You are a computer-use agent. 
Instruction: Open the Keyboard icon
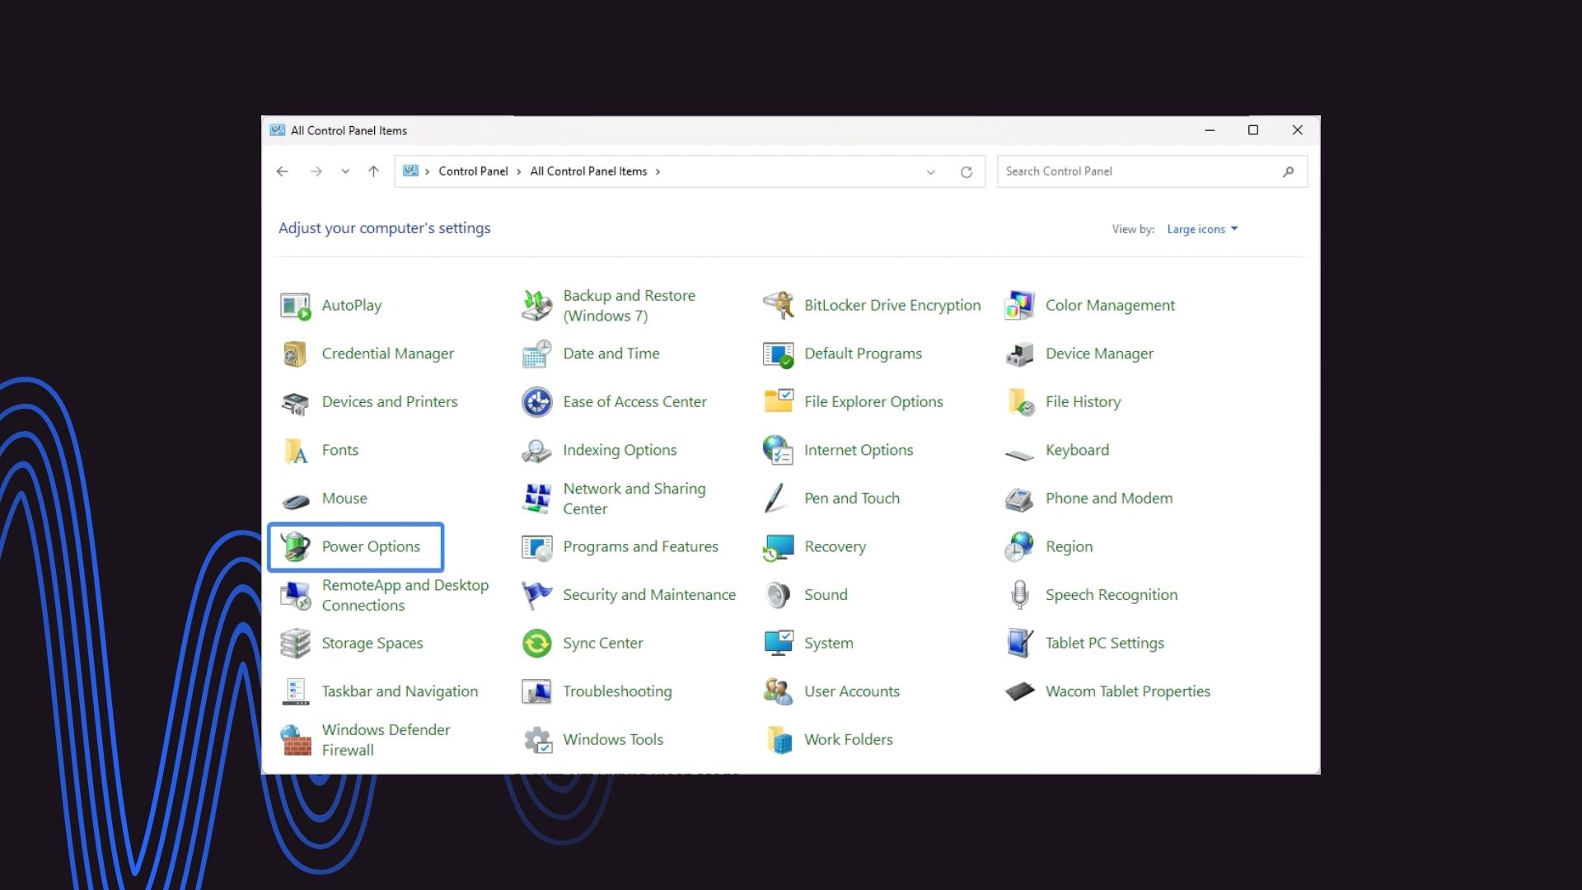[x=1019, y=453]
